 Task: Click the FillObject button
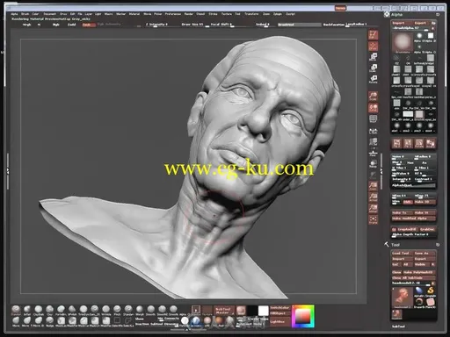click(279, 313)
